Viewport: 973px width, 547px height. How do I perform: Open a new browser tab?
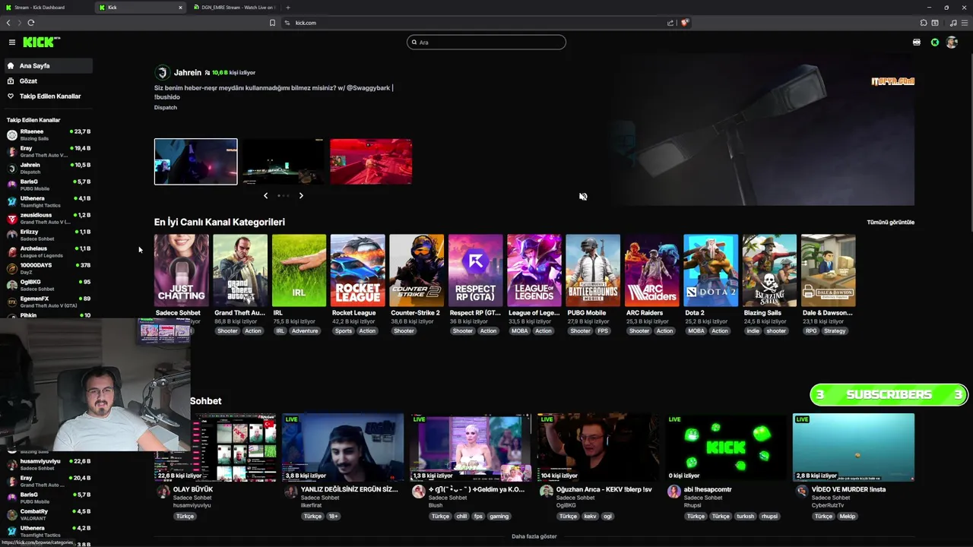(x=287, y=8)
